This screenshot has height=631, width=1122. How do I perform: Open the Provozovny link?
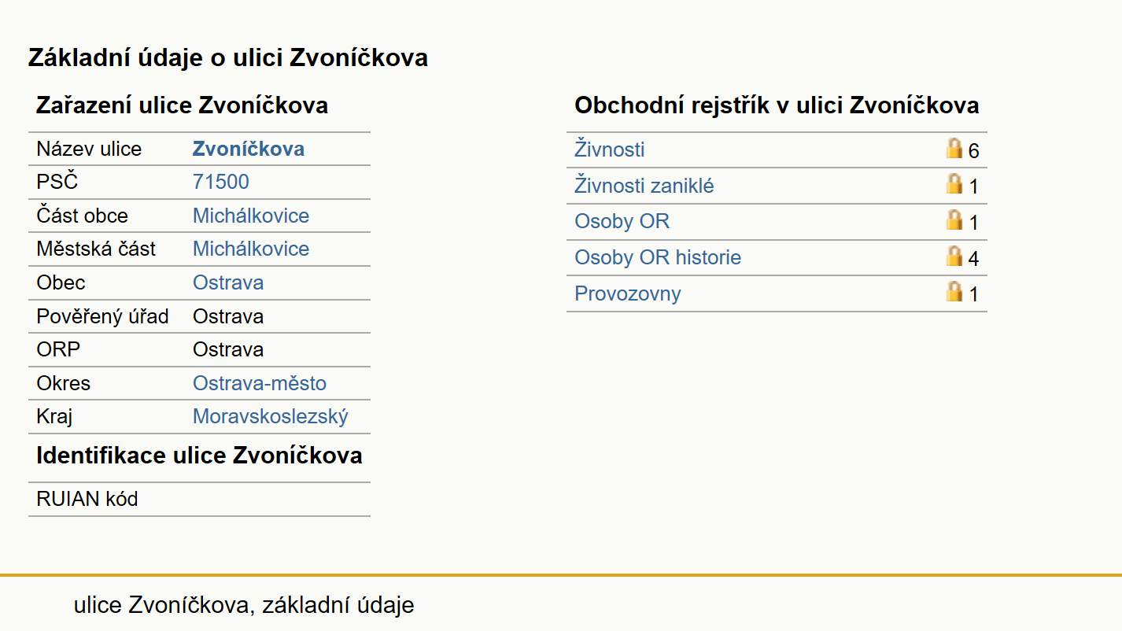pyautogui.click(x=628, y=294)
